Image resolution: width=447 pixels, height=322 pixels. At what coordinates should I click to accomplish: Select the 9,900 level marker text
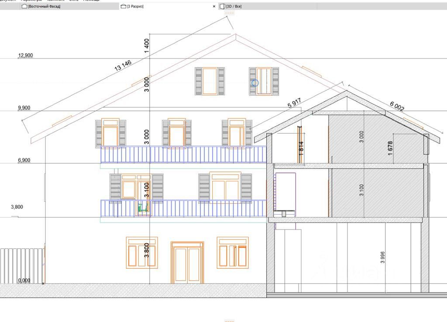coord(24,108)
